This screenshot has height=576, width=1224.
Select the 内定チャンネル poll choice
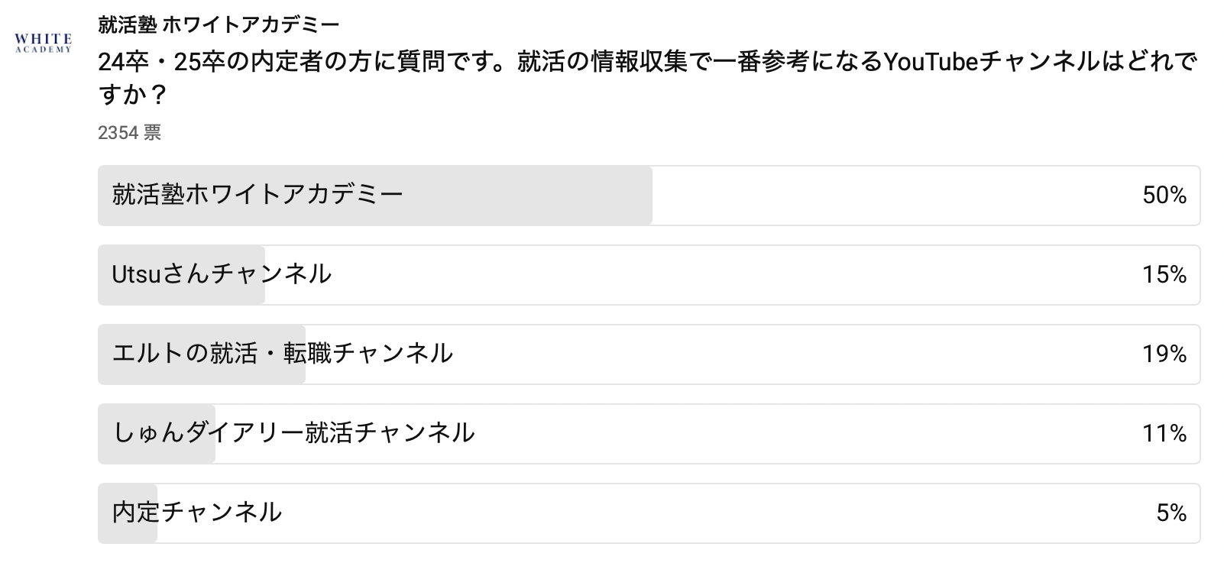click(197, 513)
